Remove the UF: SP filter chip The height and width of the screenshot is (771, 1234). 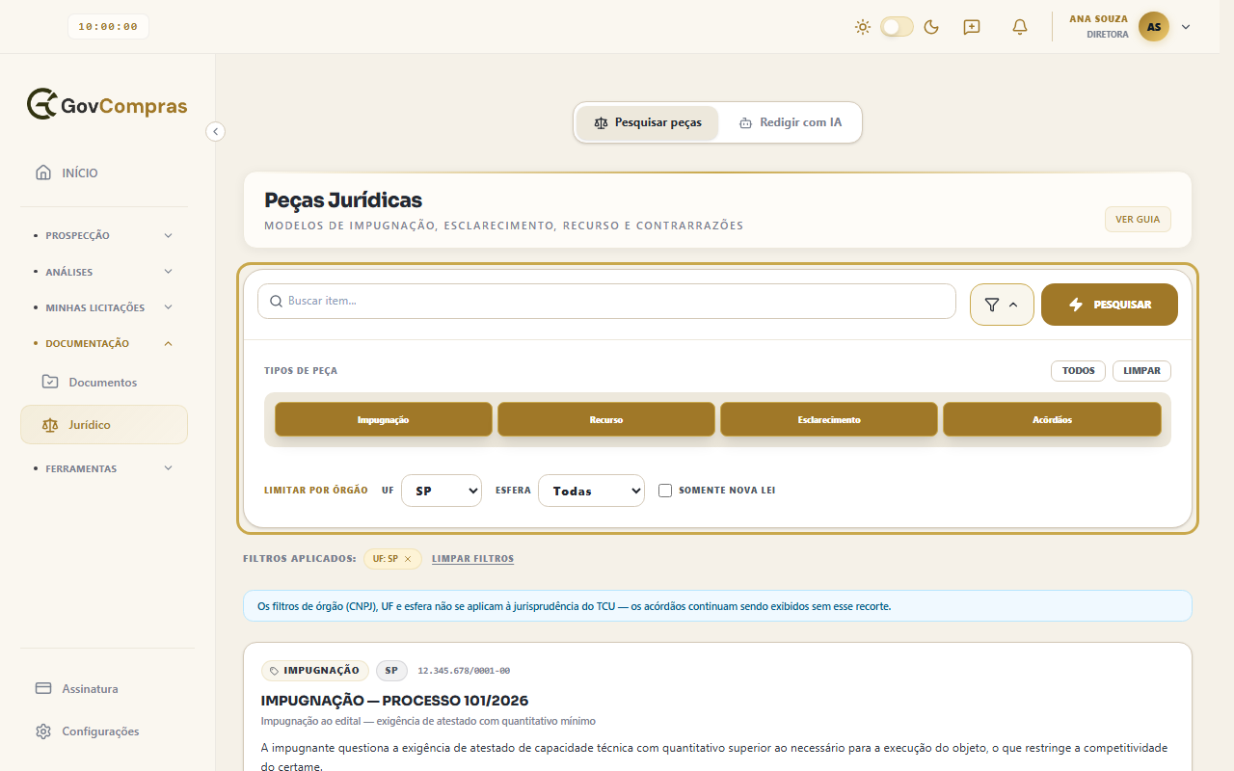[408, 559]
